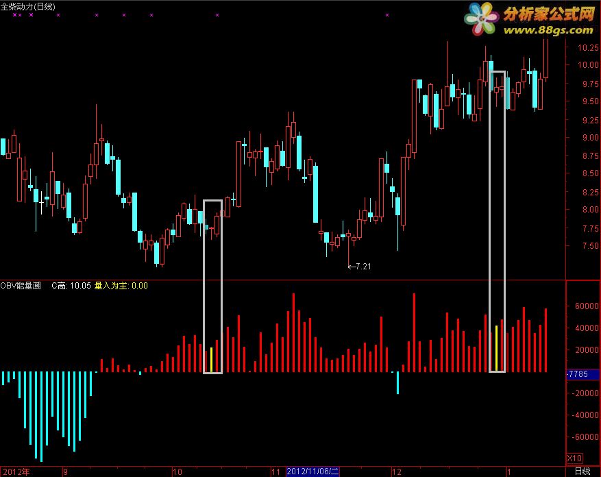
Task: Click the 8.25 price axis label
Action: [x=590, y=192]
